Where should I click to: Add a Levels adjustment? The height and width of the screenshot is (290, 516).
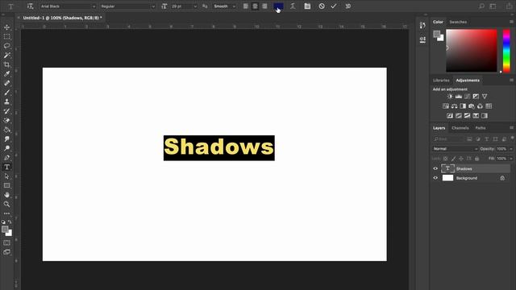[x=459, y=97]
